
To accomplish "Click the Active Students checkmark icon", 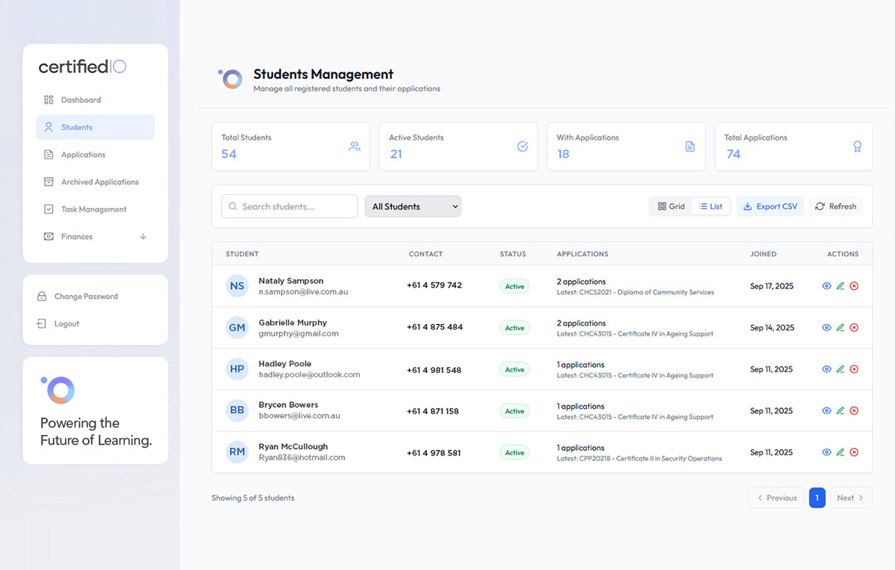I will tap(523, 147).
